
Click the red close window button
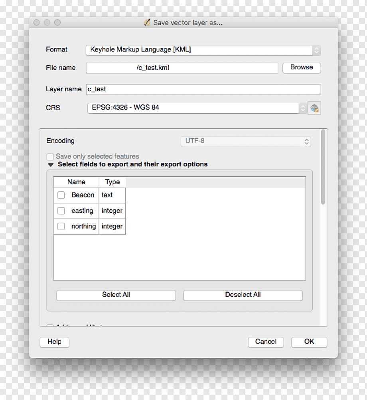pos(36,23)
